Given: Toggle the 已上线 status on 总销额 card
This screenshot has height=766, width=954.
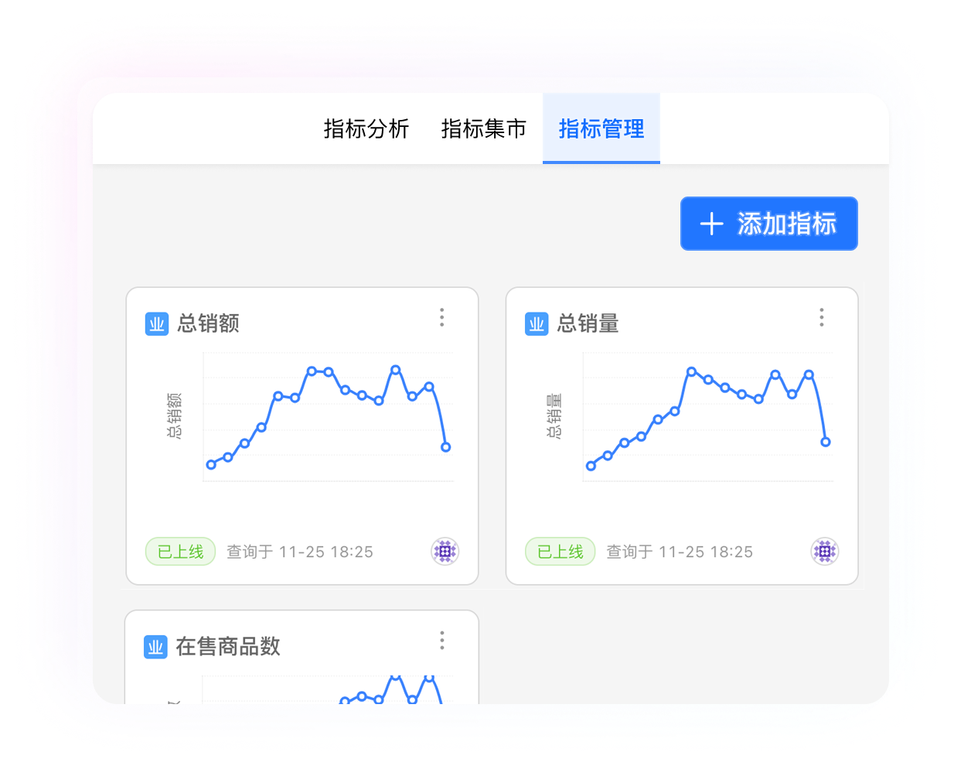Looking at the screenshot, I should [180, 552].
